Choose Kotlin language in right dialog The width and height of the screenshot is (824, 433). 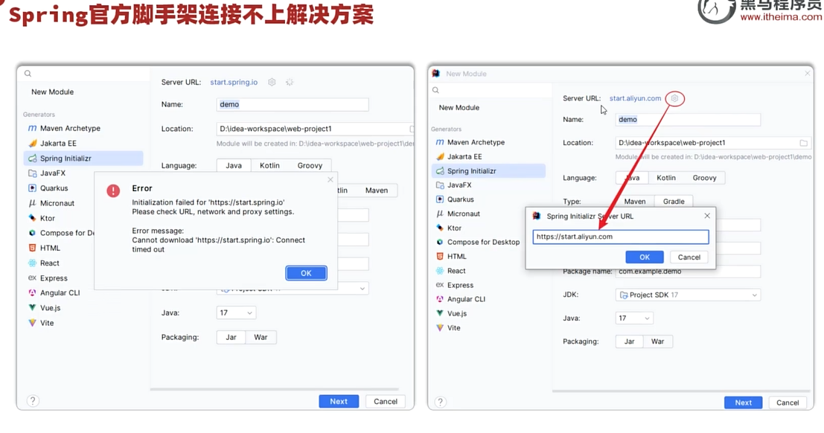[666, 178]
